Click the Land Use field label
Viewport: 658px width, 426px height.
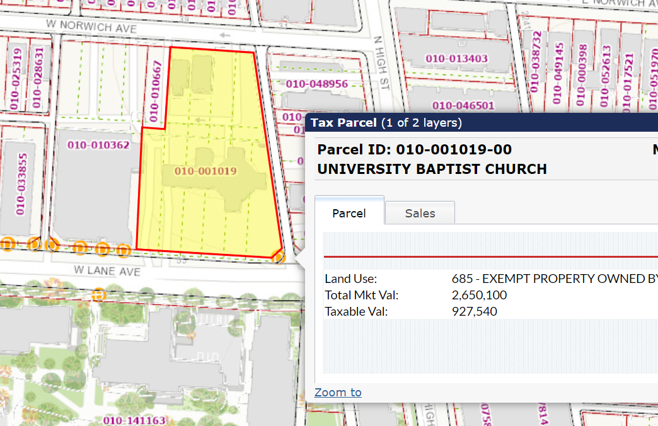[x=351, y=279]
